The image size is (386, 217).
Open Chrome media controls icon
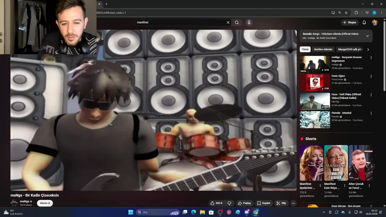367,13
